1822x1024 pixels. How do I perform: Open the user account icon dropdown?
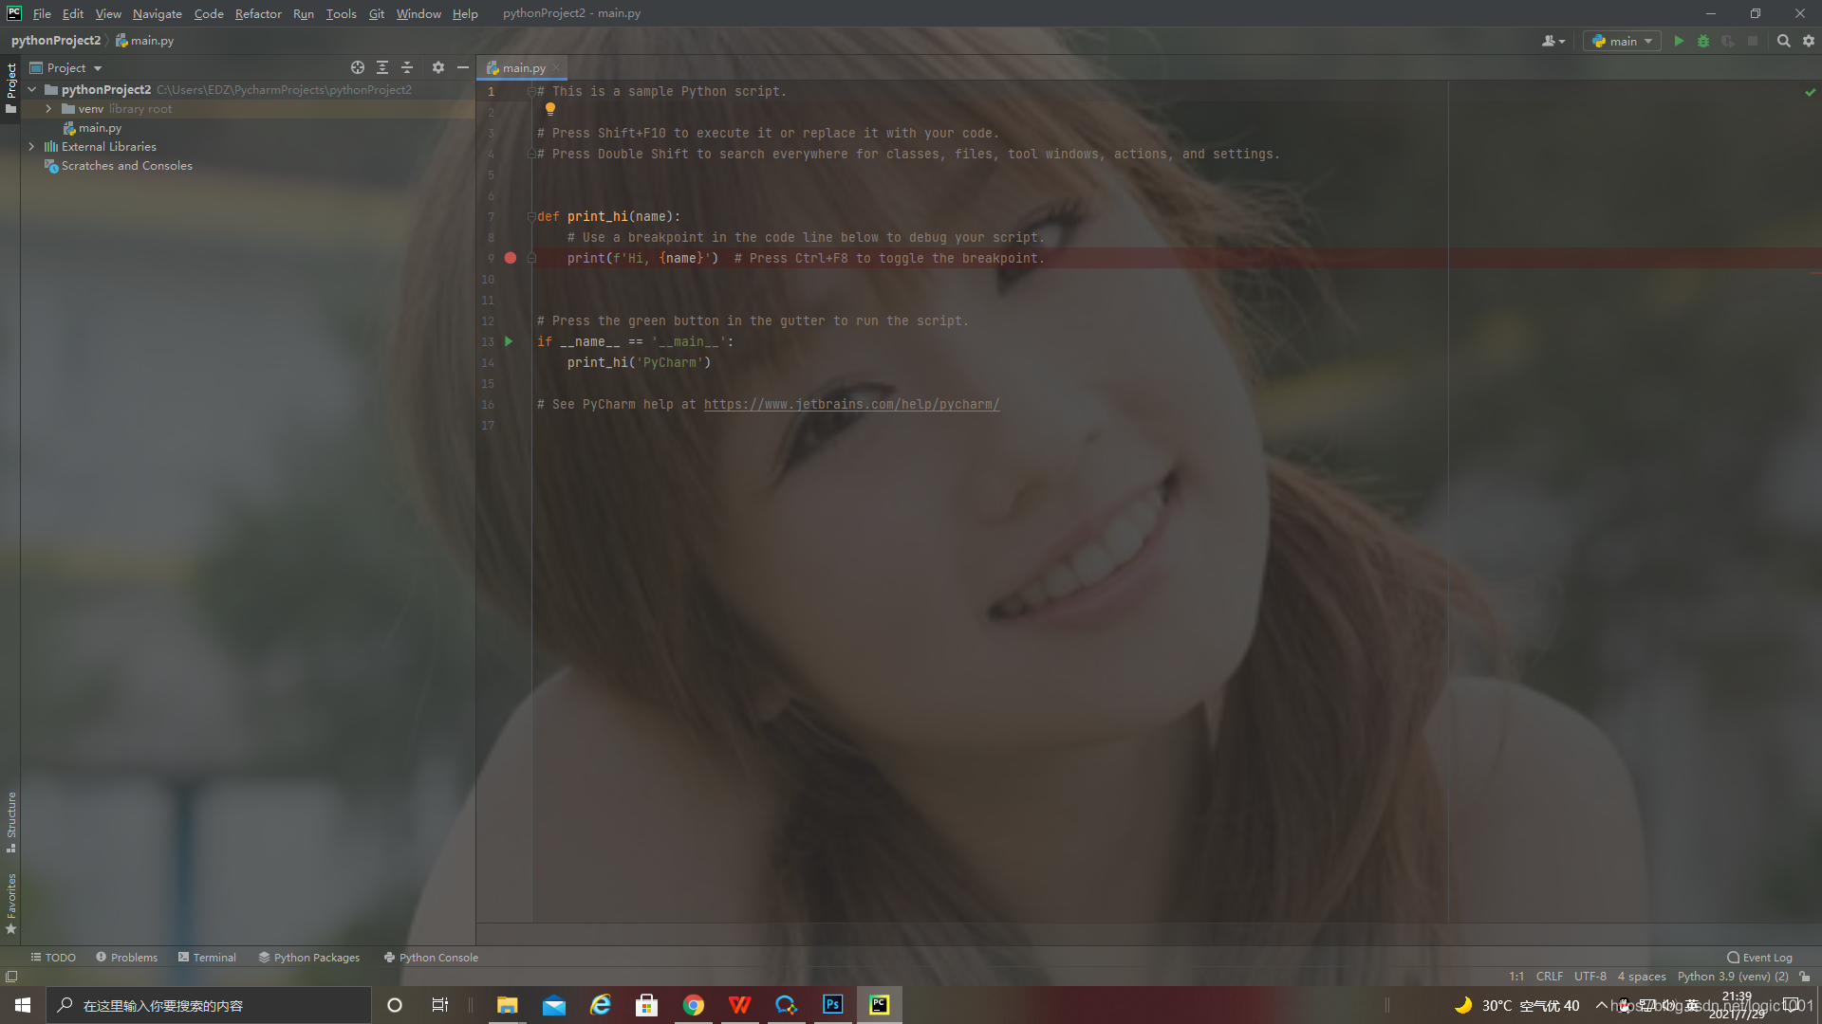tap(1553, 41)
